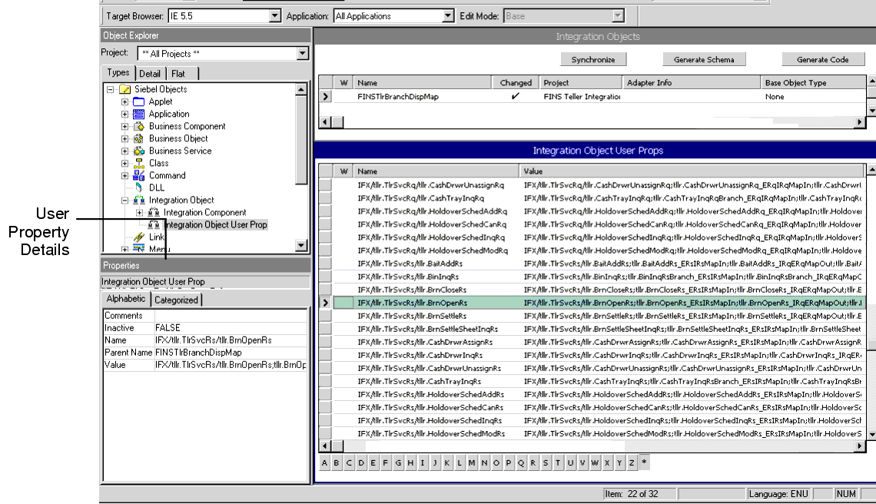876x504 pixels.
Task: Select Integration Object User Prop tree item
Action: coord(215,224)
